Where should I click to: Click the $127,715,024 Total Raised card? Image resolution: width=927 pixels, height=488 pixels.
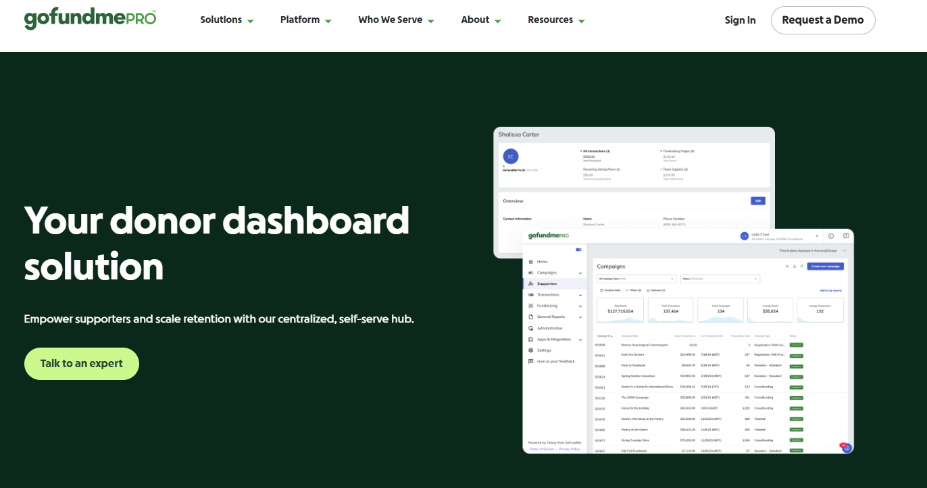[x=620, y=310]
